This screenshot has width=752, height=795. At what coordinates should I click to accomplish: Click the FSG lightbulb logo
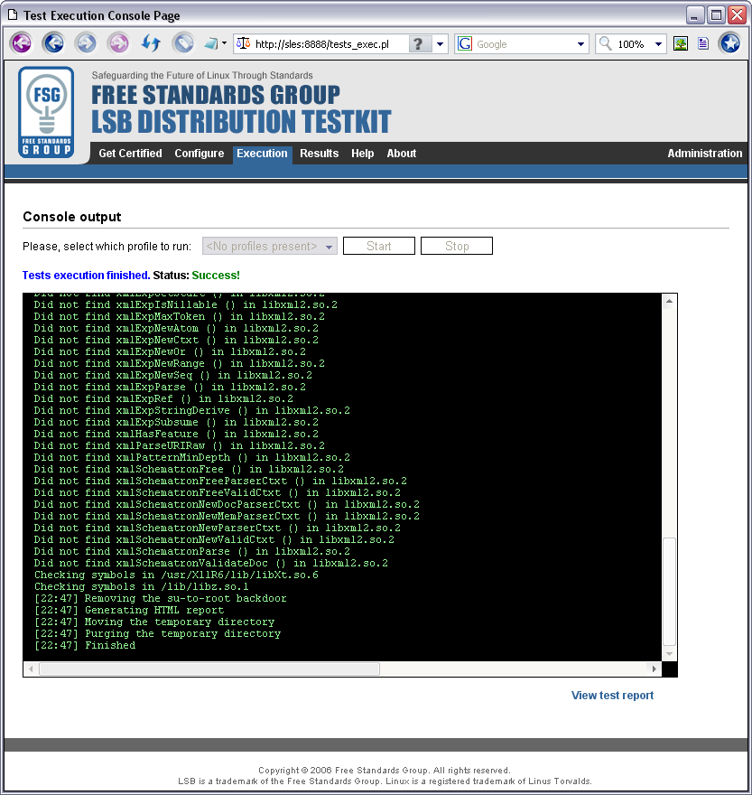46,112
